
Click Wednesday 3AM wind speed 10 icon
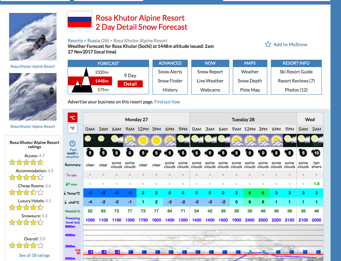click(317, 153)
